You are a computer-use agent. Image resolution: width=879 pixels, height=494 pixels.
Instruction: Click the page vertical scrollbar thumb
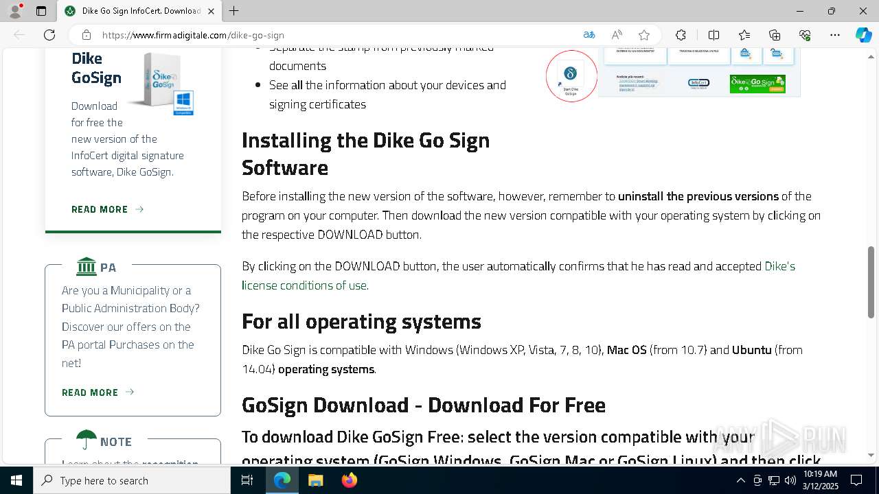[871, 281]
